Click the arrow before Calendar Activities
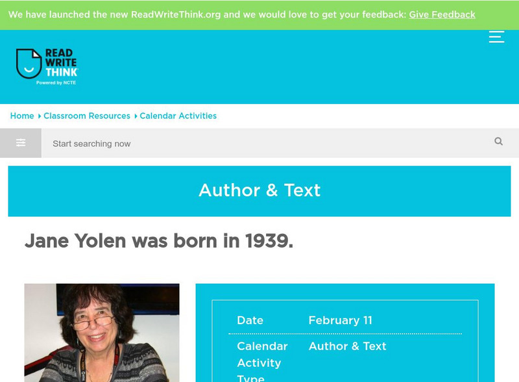 pyautogui.click(x=135, y=116)
